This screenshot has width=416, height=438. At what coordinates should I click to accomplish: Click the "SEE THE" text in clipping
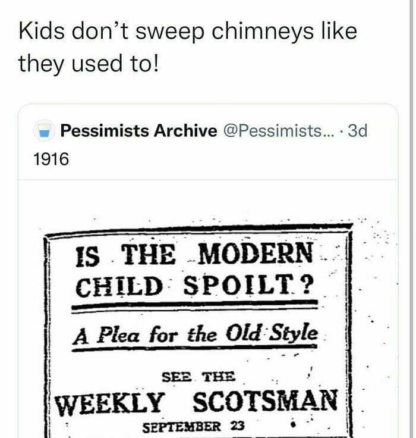pyautogui.click(x=198, y=377)
